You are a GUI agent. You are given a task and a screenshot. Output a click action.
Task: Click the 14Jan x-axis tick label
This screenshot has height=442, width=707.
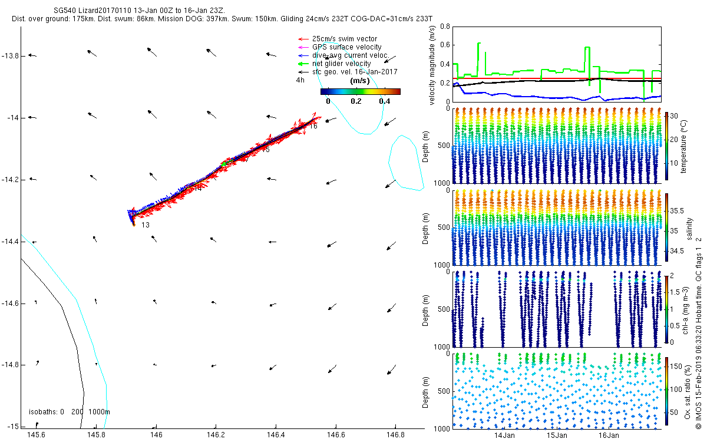(505, 436)
